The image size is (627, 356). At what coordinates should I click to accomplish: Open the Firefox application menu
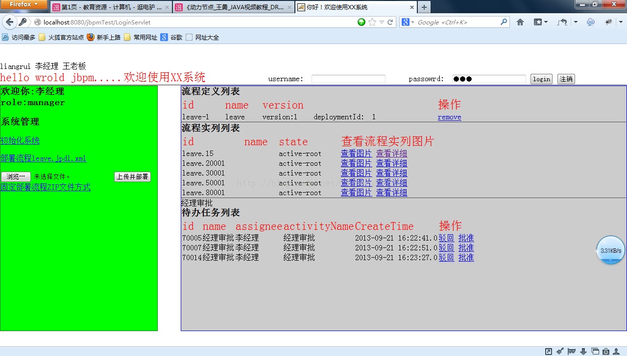pyautogui.click(x=24, y=4)
